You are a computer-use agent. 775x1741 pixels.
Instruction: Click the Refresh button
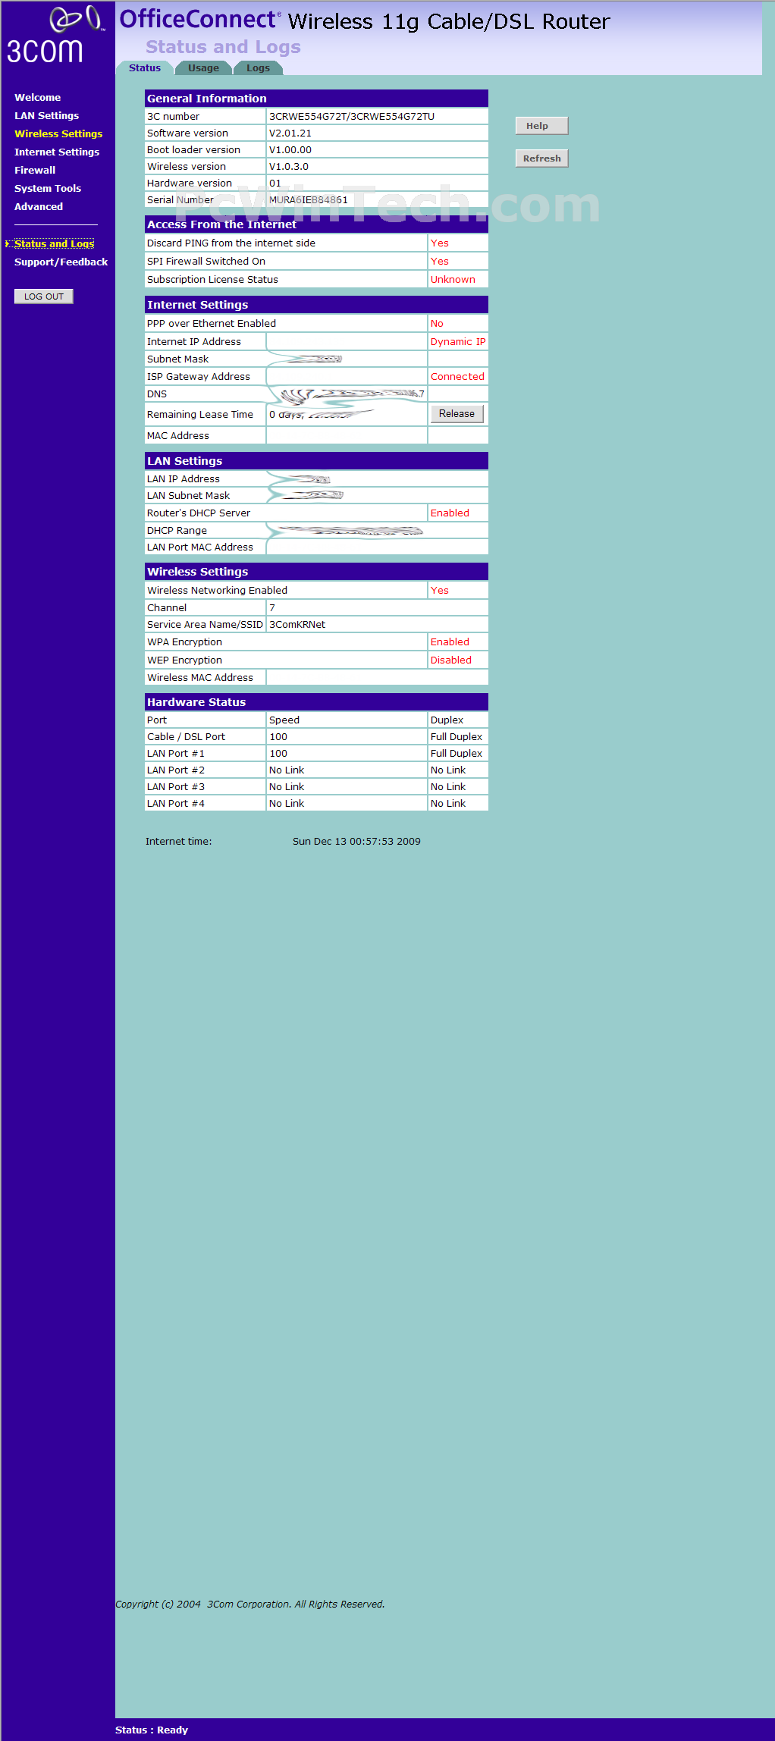pos(541,158)
